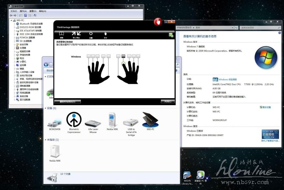Viewport: 284px width, 190px height.
Task: Toggle the right little finger fingerprint box
Action: point(139,56)
